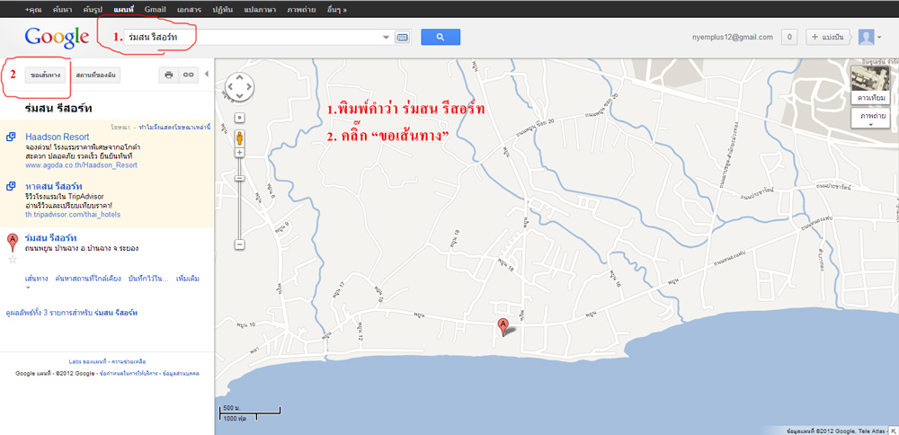Click the ad icon beside Haadson Resort
The height and width of the screenshot is (435, 899).
[11, 137]
